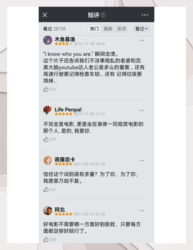This screenshot has height=250, width=193.
Task: Open more options for 木鱼暮渔's review
Action: coord(142,40)
